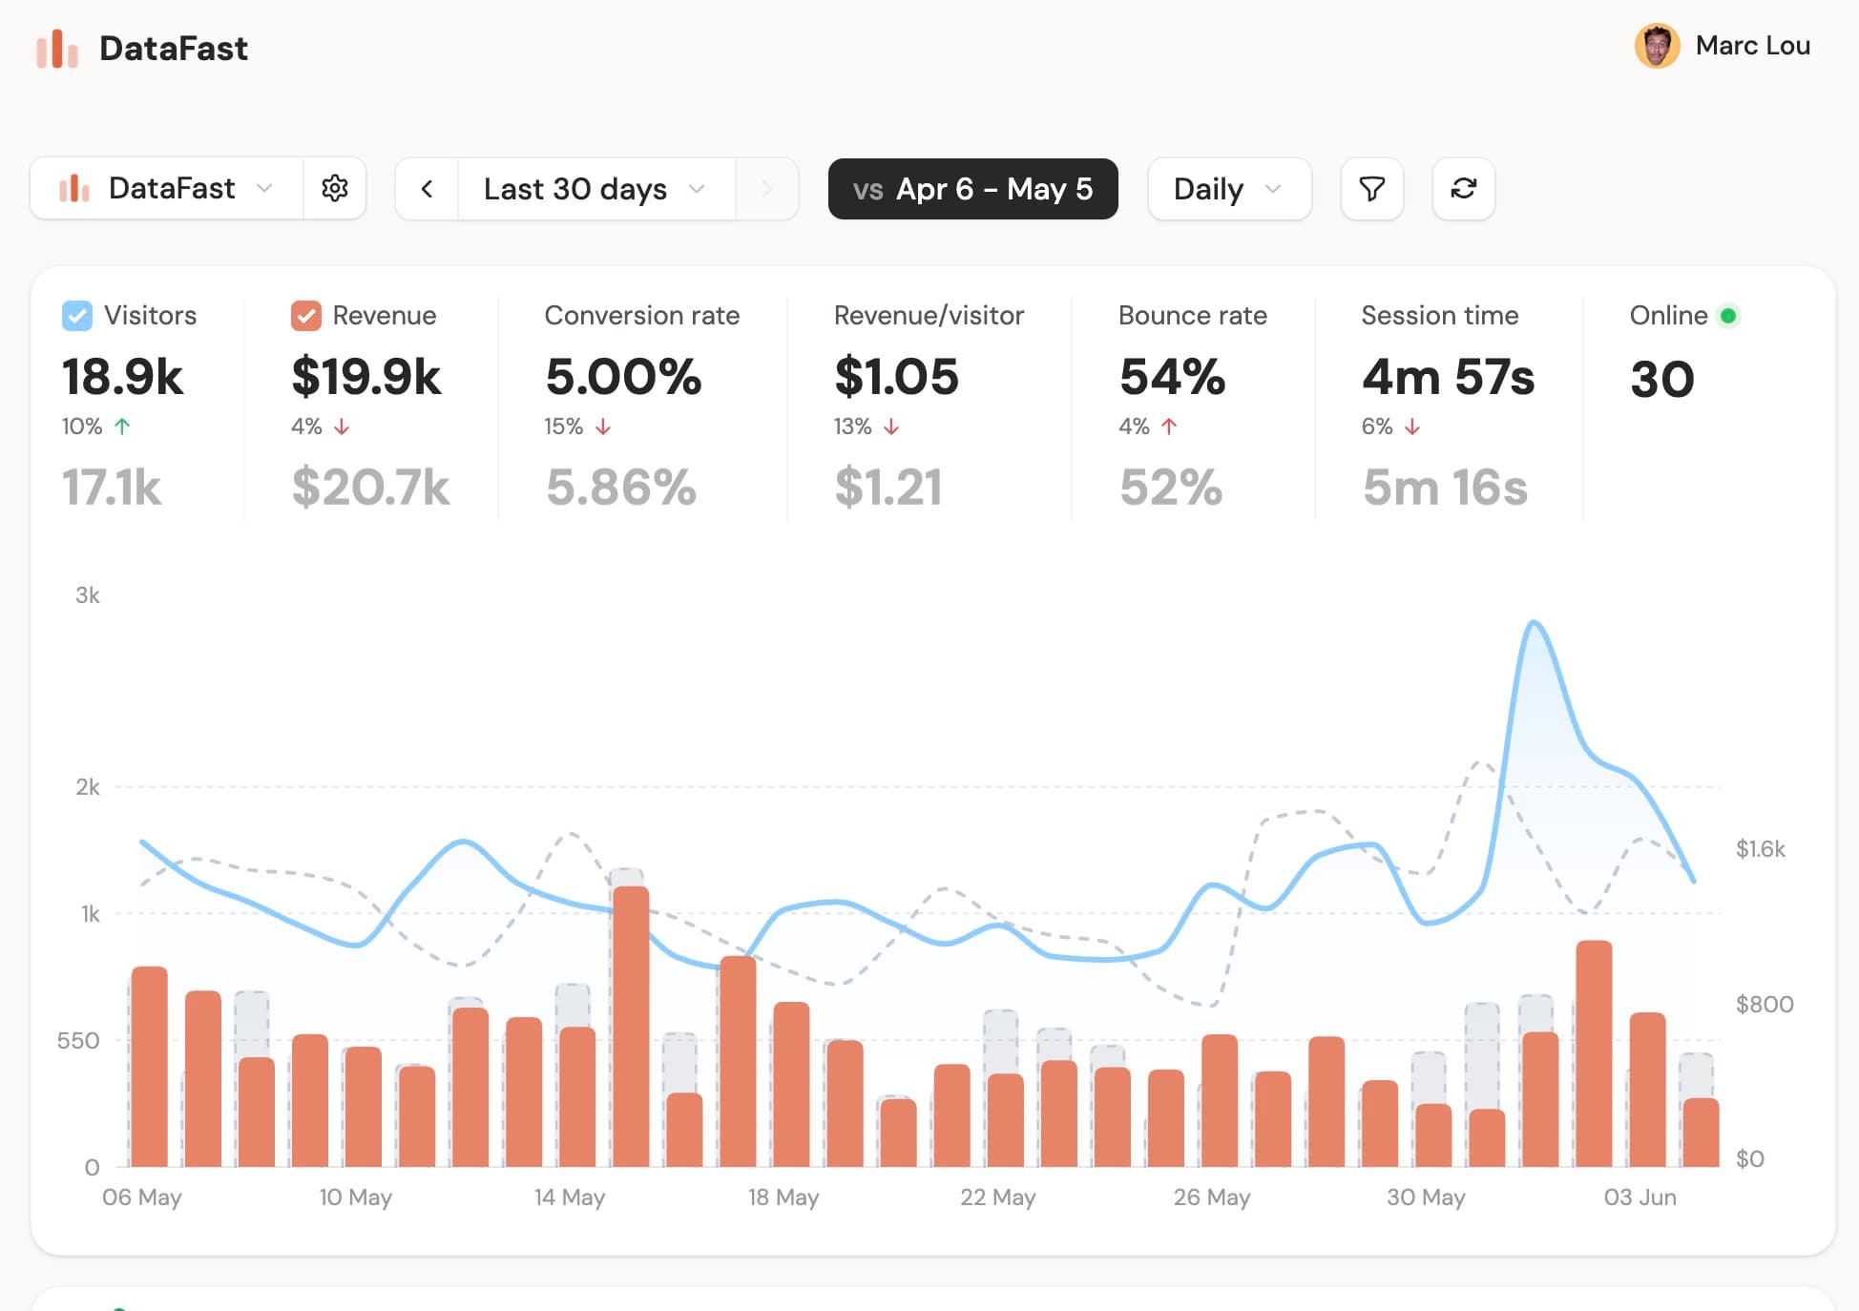Expand the Last 30 days date range dropdown
1859x1311 pixels.
pyautogui.click(x=596, y=189)
